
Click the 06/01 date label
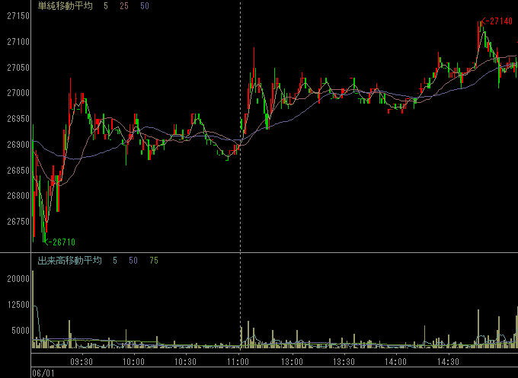click(42, 373)
